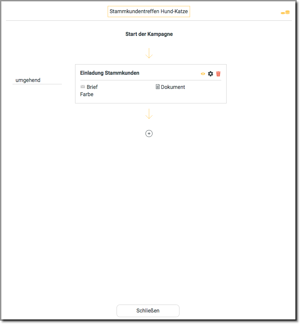The width and height of the screenshot is (300, 324).
Task: Click the arrow below the invitation card
Action: pyautogui.click(x=149, y=114)
